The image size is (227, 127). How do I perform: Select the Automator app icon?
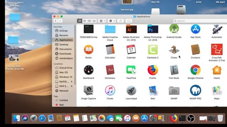point(217,29)
